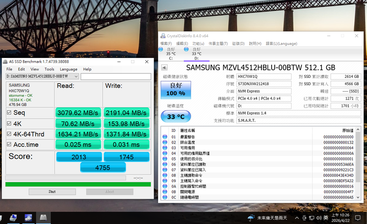
Task: Open the notification center icon
Action: tap(358, 218)
